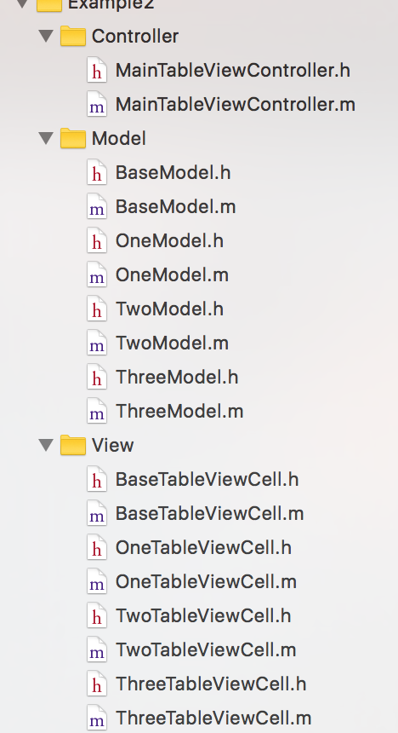
Task: Click the BaseTableViewCell.m file icon
Action: click(97, 514)
